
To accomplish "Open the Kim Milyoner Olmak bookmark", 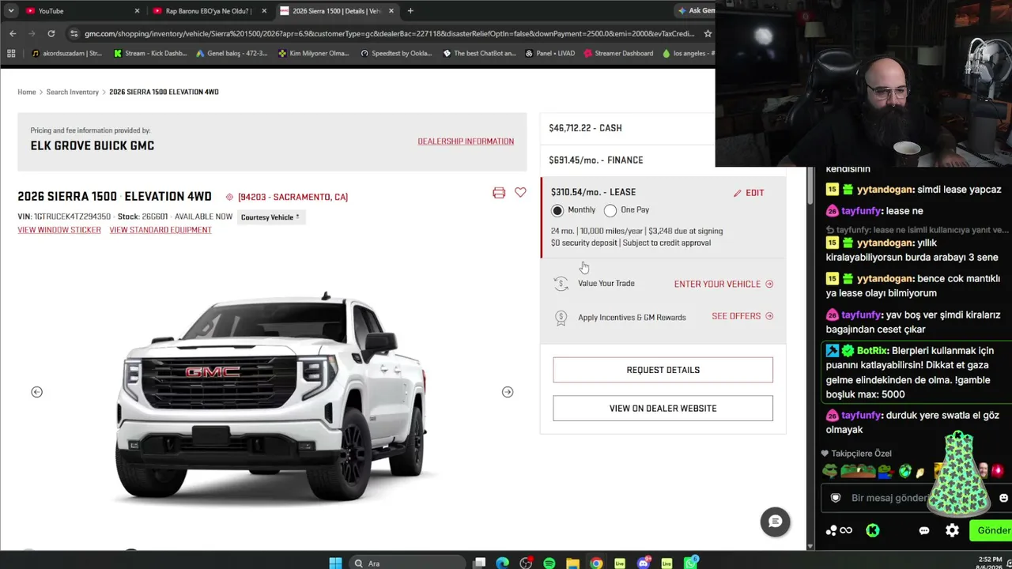I will tap(313, 54).
